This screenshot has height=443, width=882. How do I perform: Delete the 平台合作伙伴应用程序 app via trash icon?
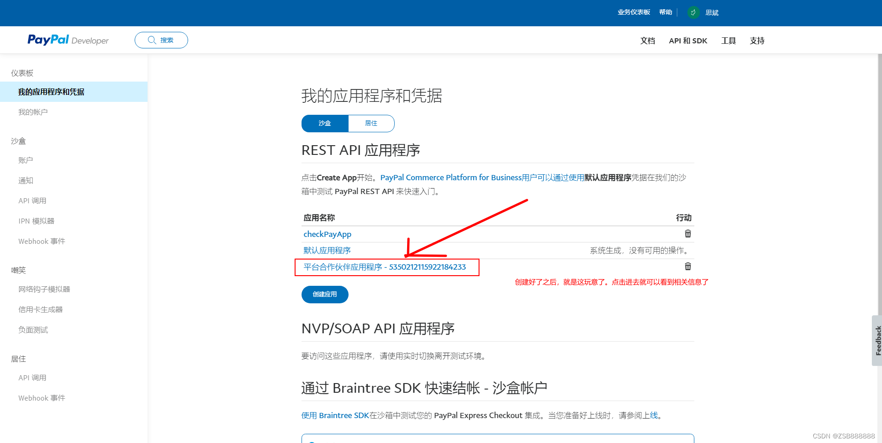(687, 266)
